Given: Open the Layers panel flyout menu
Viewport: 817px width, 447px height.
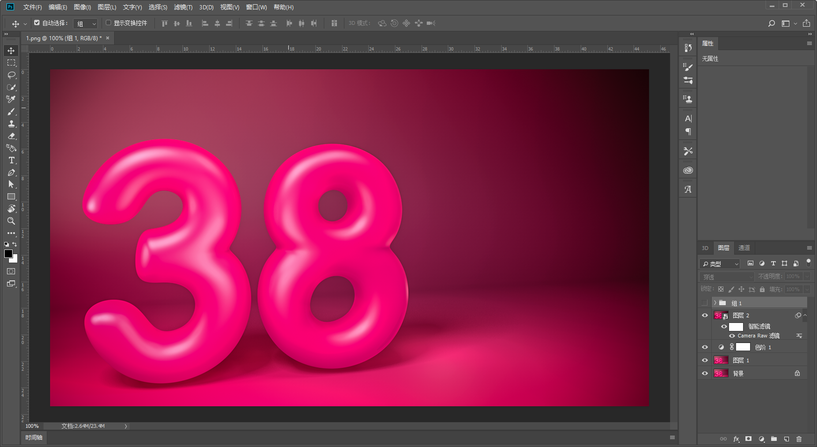Looking at the screenshot, I should [810, 248].
